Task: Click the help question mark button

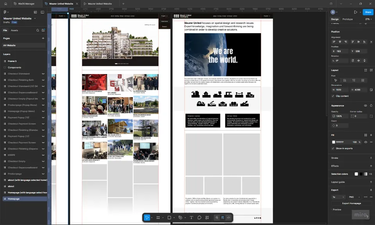Action: [x=367, y=217]
